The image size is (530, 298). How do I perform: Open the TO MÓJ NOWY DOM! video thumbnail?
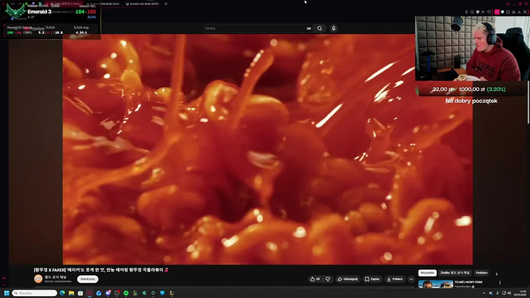[x=436, y=284]
